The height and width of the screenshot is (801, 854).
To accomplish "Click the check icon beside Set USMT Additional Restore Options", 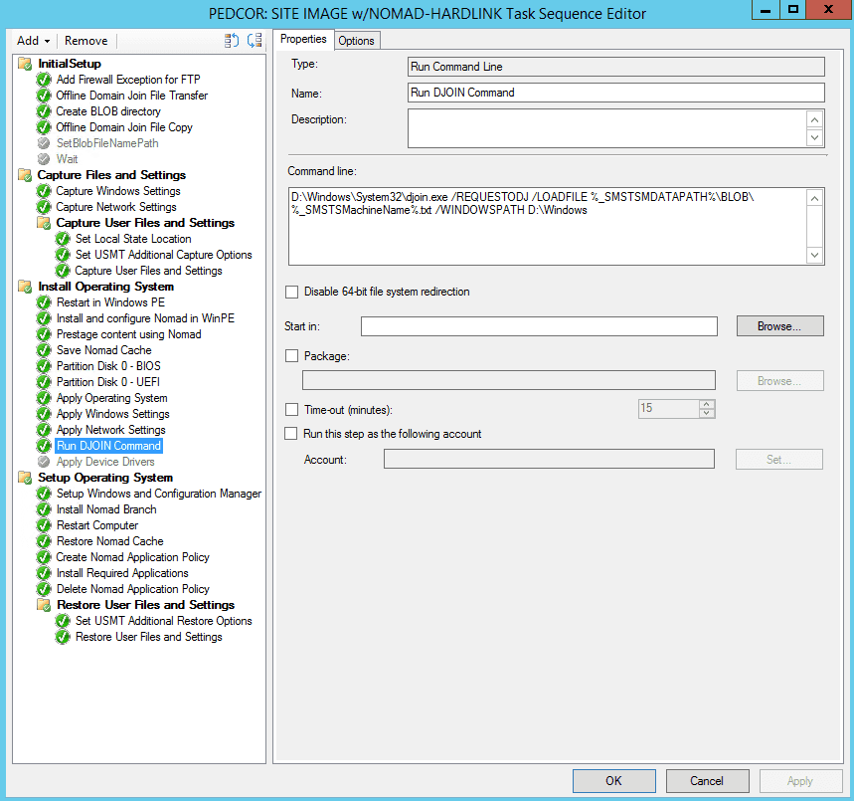I will 63,621.
